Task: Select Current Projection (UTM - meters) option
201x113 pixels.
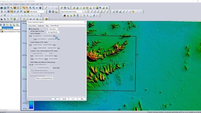Action: [38, 42]
